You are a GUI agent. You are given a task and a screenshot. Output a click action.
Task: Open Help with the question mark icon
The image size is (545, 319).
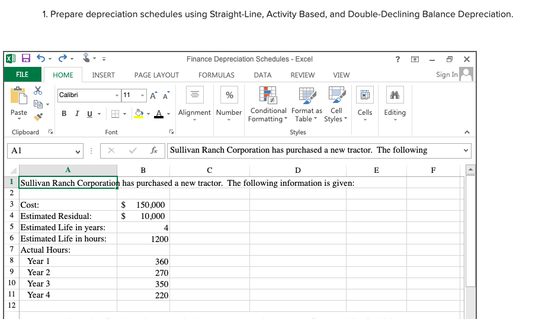coord(397,59)
